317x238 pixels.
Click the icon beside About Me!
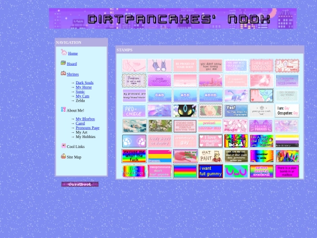63,109
